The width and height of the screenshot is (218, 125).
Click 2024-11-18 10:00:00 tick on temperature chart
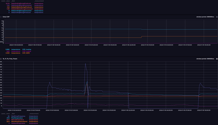point(52,110)
